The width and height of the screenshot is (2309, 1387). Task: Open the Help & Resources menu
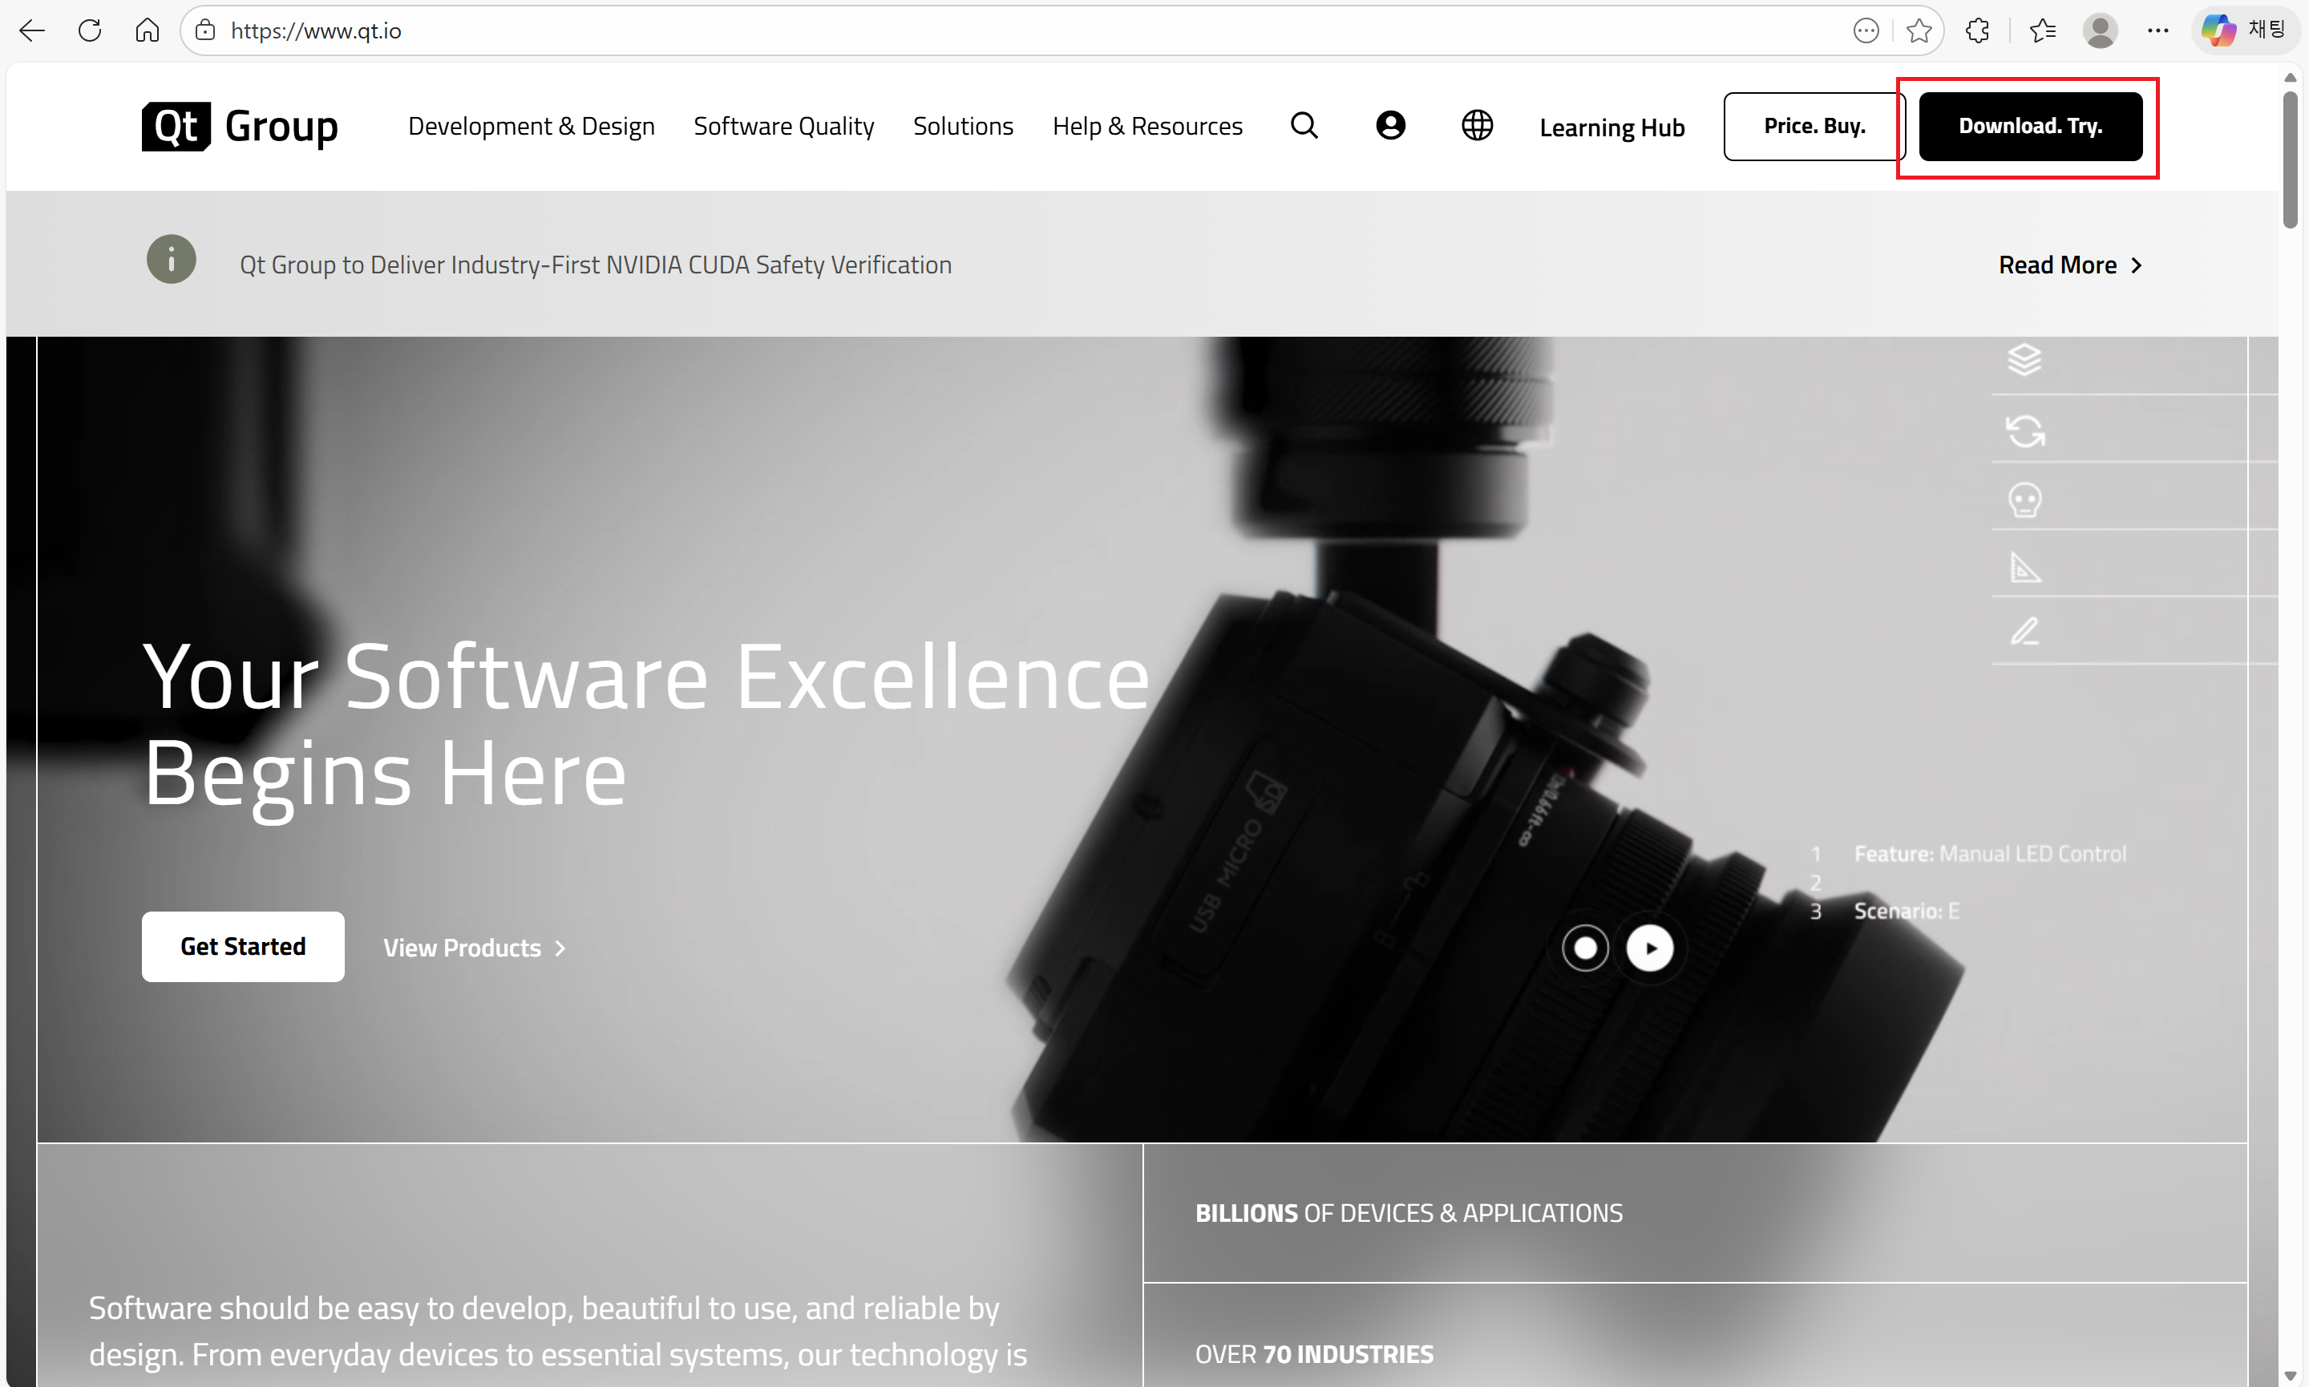(x=1146, y=126)
